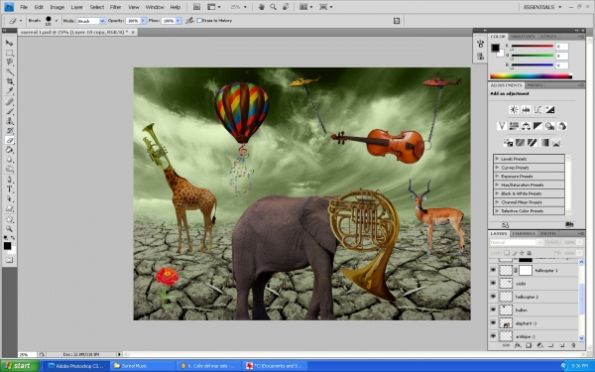595x372 pixels.
Task: Hide the antilope layer
Action: (x=493, y=336)
